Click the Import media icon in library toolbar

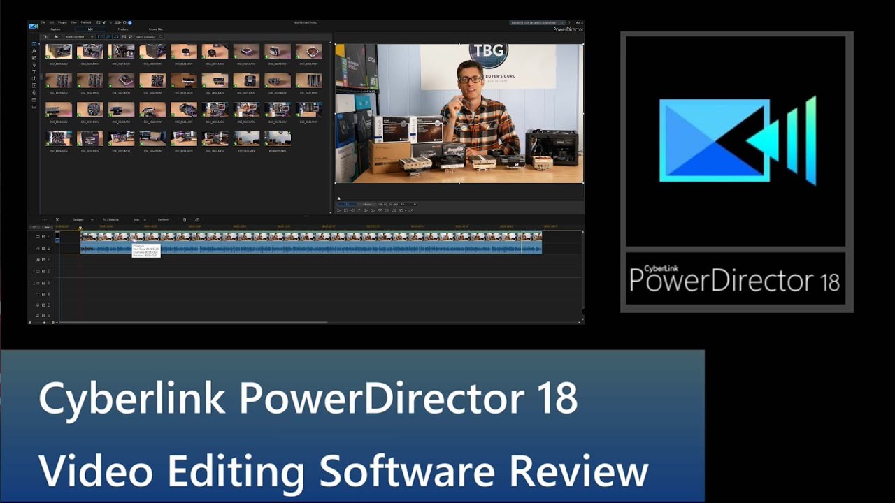click(45, 36)
